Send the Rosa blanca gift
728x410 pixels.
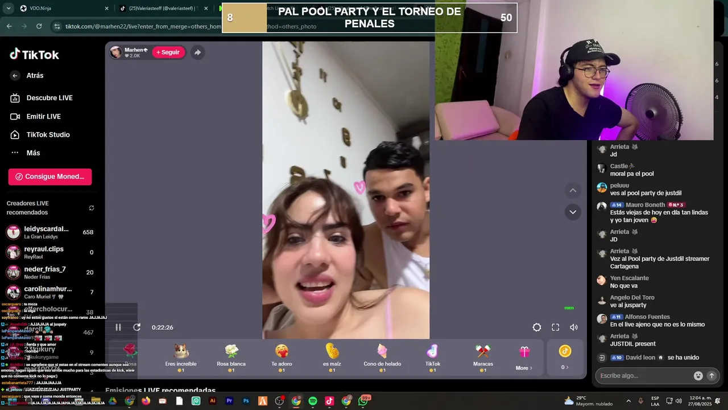coord(231,358)
